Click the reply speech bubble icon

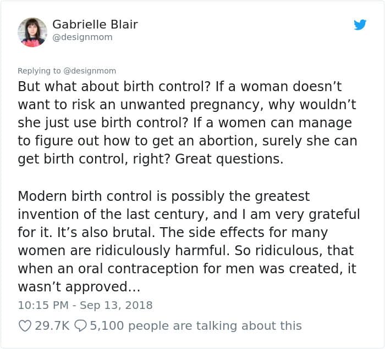click(80, 326)
